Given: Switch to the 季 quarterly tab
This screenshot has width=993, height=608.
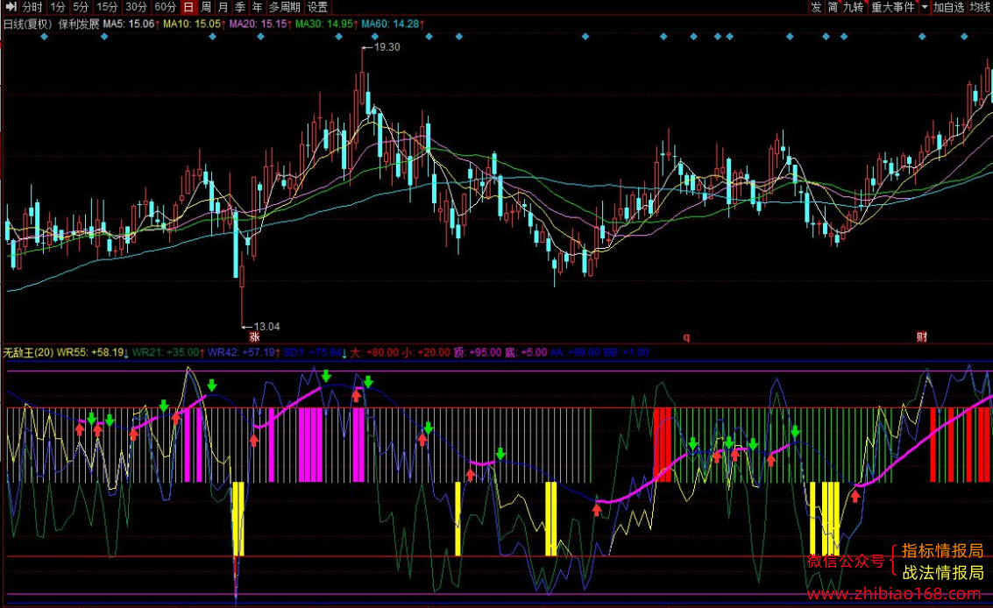Looking at the screenshot, I should point(240,7).
